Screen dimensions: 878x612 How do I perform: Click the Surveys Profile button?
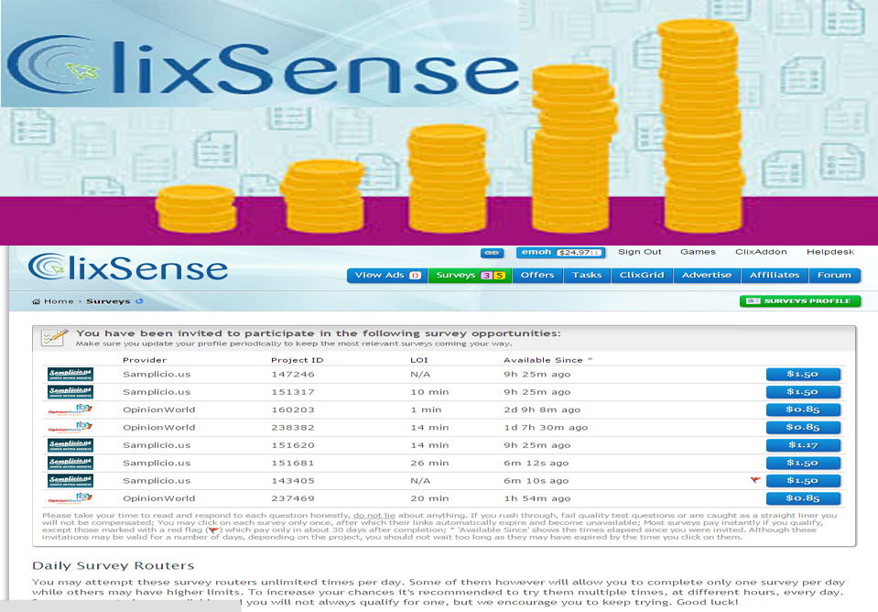pos(800,301)
